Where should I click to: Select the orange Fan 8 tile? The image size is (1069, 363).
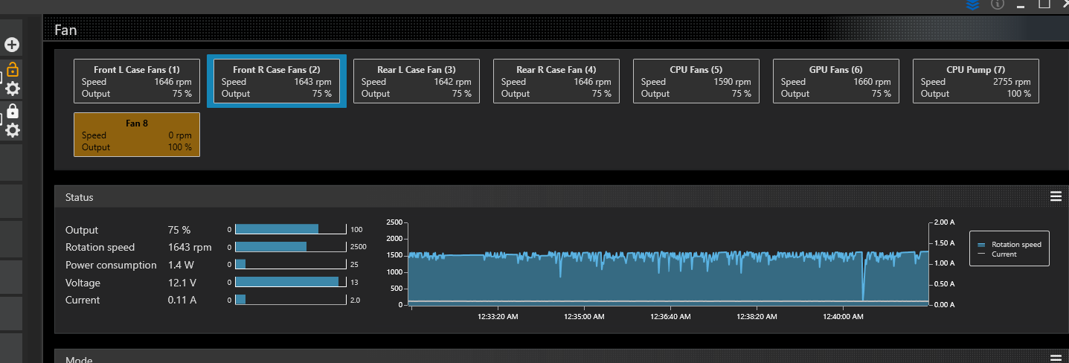pos(137,135)
